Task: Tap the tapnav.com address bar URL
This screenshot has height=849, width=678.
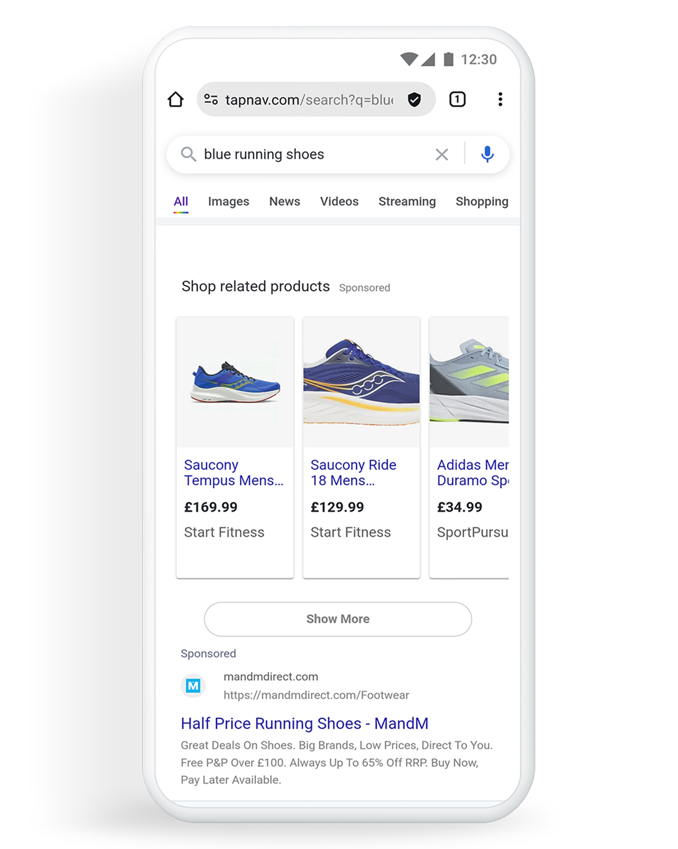Action: click(309, 100)
